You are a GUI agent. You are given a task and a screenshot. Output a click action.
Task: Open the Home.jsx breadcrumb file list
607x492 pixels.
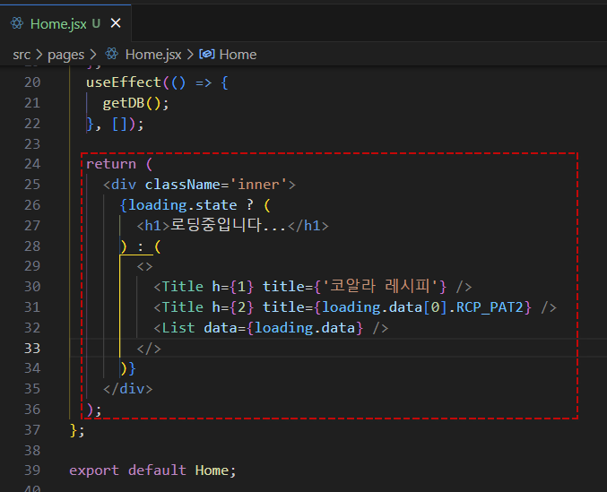tap(152, 55)
